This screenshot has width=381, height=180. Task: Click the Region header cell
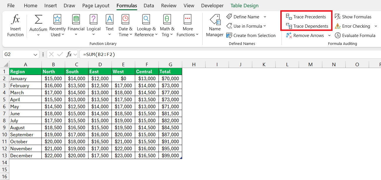tap(25, 71)
